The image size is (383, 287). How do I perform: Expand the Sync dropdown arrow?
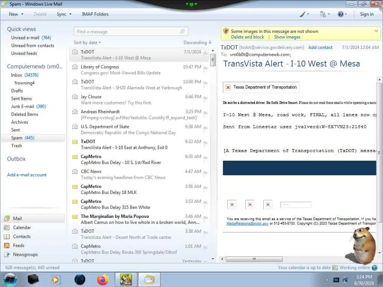70,14
